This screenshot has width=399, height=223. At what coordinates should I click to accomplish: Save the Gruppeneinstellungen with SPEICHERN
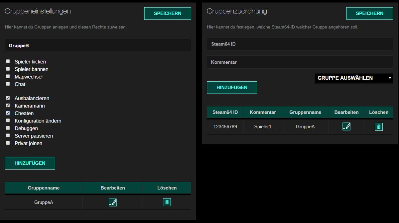pyautogui.click(x=167, y=13)
